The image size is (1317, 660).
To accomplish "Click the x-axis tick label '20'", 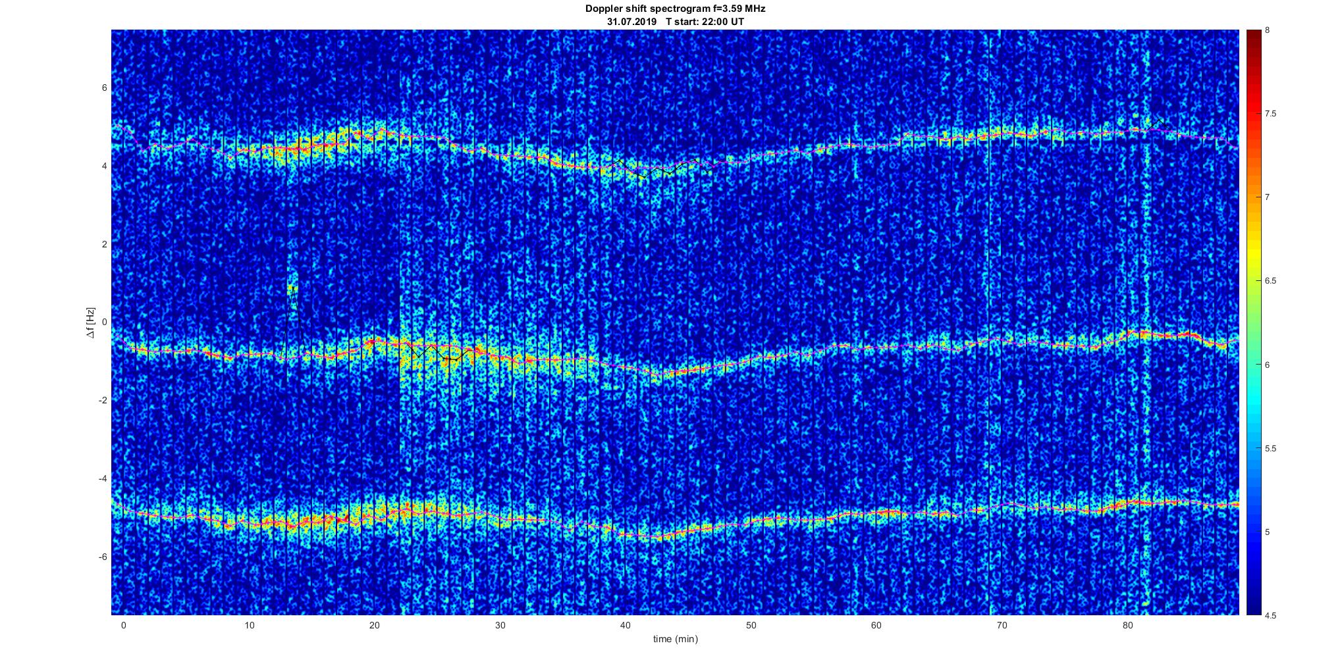I will (x=374, y=625).
